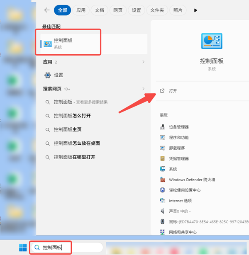Open 程序和功能 from recent list
The image size is (249, 255).
pos(178,137)
